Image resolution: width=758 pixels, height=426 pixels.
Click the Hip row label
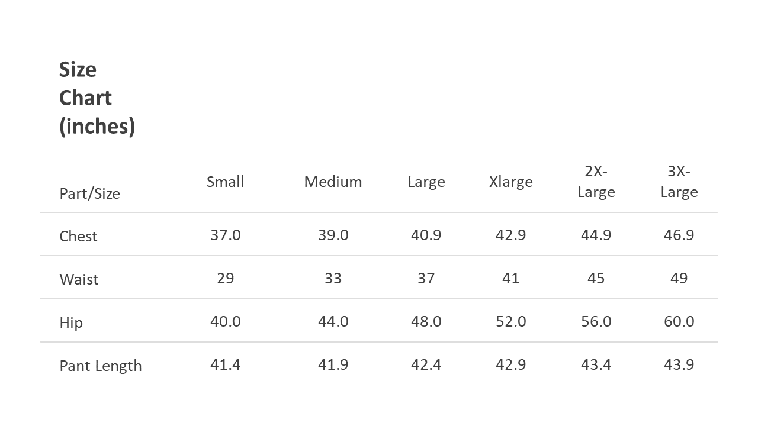pos(71,322)
